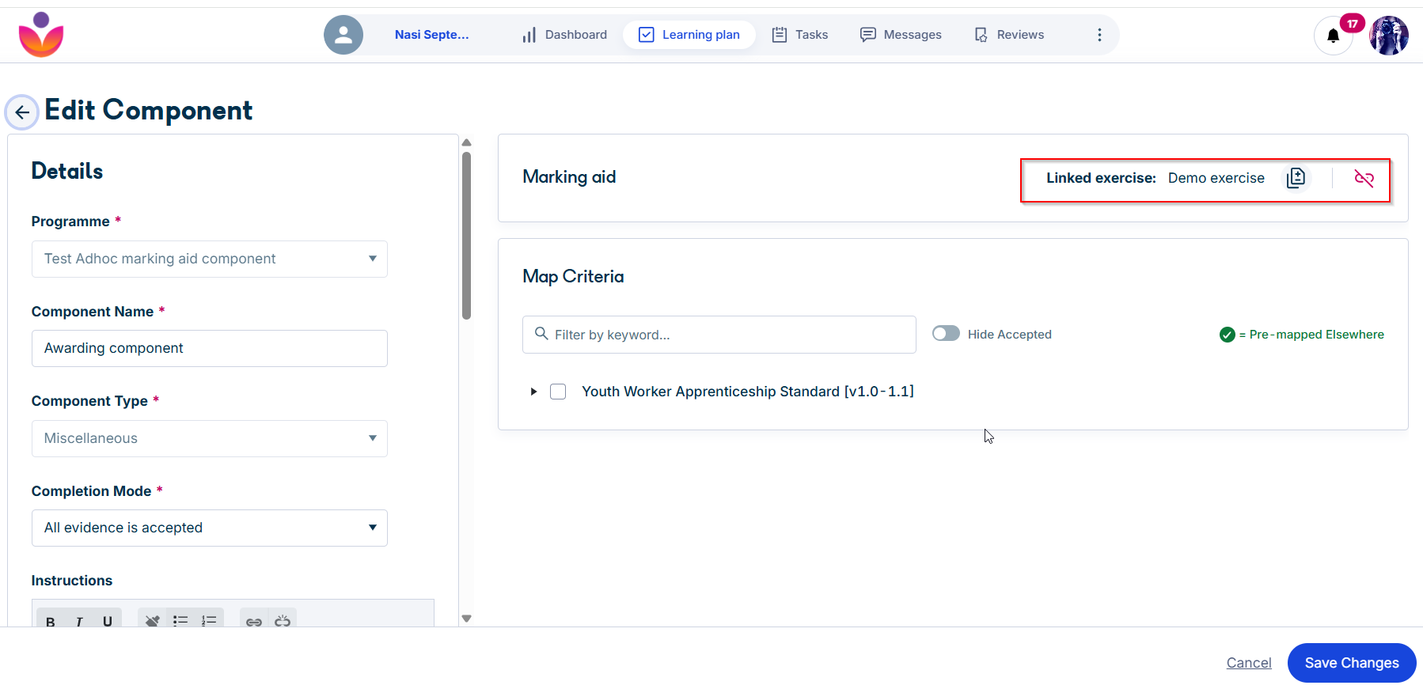
Task: Open the Component Type dropdown
Action: pos(210,438)
